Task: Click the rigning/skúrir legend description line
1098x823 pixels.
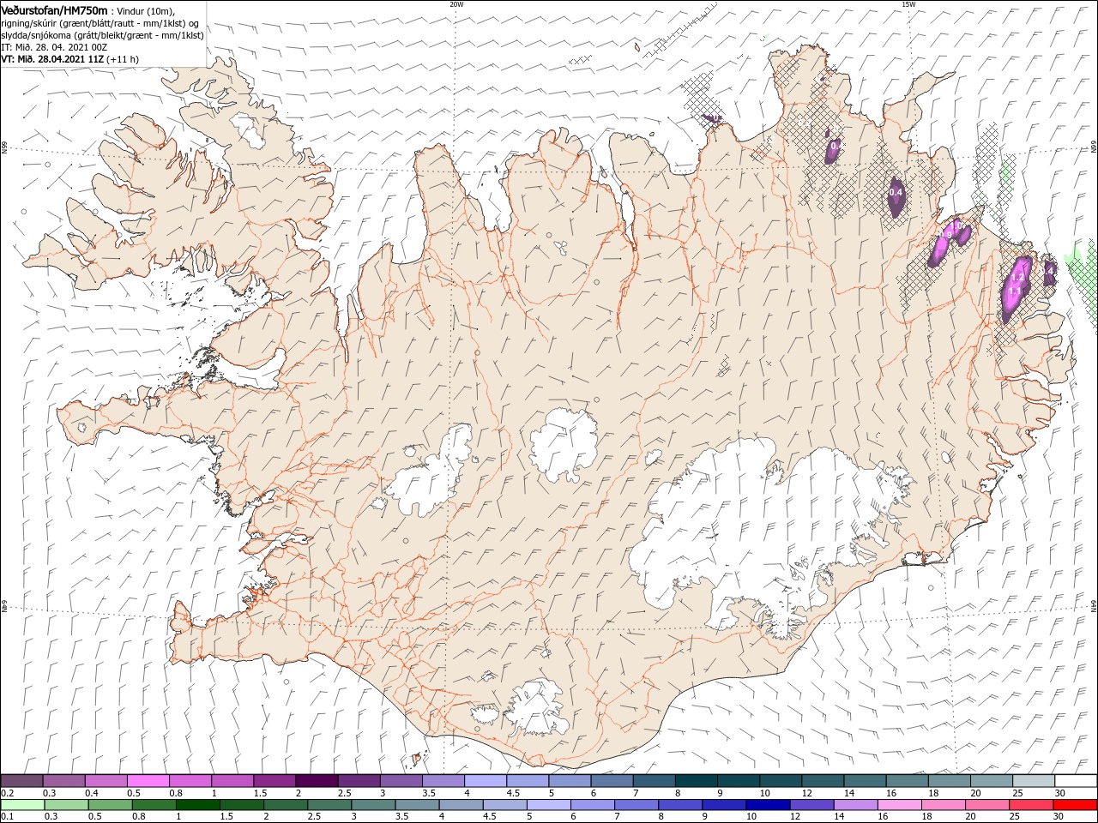Action: pos(101,23)
